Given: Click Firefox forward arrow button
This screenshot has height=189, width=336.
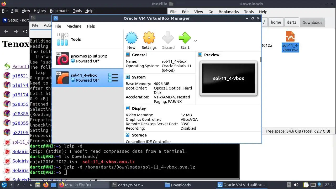Looking at the screenshot, I should click(x=16, y=31).
